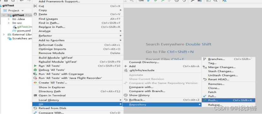This screenshot has width=262, height=114.
Task: Open the Analyze submenu arrow
Action: click(x=121, y=31)
